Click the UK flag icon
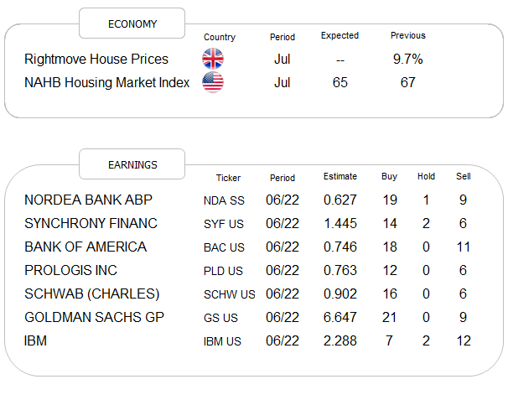508x400 pixels. pyautogui.click(x=213, y=59)
